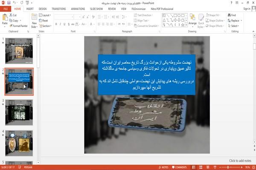Select the rectangle shape in shapes gallery
Viewport: 256px width, 170px height.
click(175, 15)
